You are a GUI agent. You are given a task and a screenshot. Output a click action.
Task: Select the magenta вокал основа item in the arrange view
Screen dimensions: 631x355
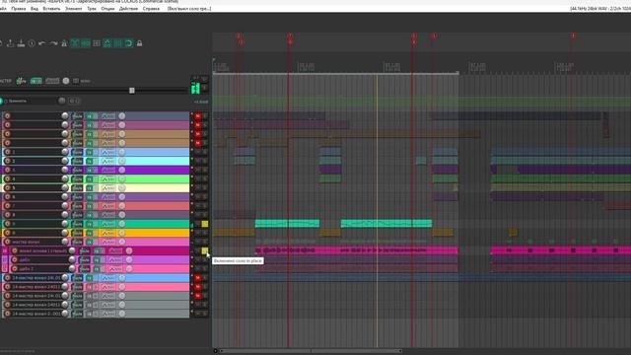point(357,250)
